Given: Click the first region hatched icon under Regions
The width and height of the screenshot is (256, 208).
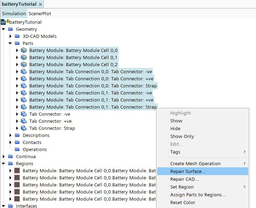Looking at the screenshot, I should pyautogui.click(x=17, y=171).
